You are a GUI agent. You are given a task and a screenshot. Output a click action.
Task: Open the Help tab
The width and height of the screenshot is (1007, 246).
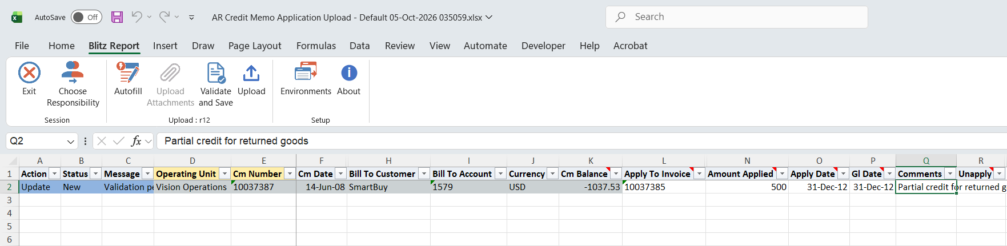point(589,46)
